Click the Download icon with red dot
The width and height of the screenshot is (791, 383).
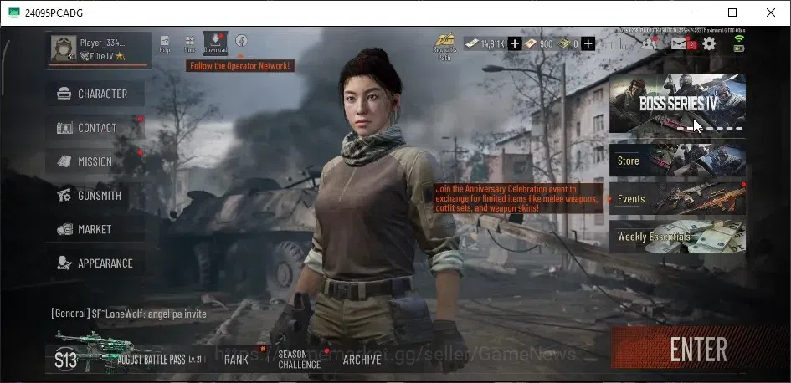click(x=215, y=43)
